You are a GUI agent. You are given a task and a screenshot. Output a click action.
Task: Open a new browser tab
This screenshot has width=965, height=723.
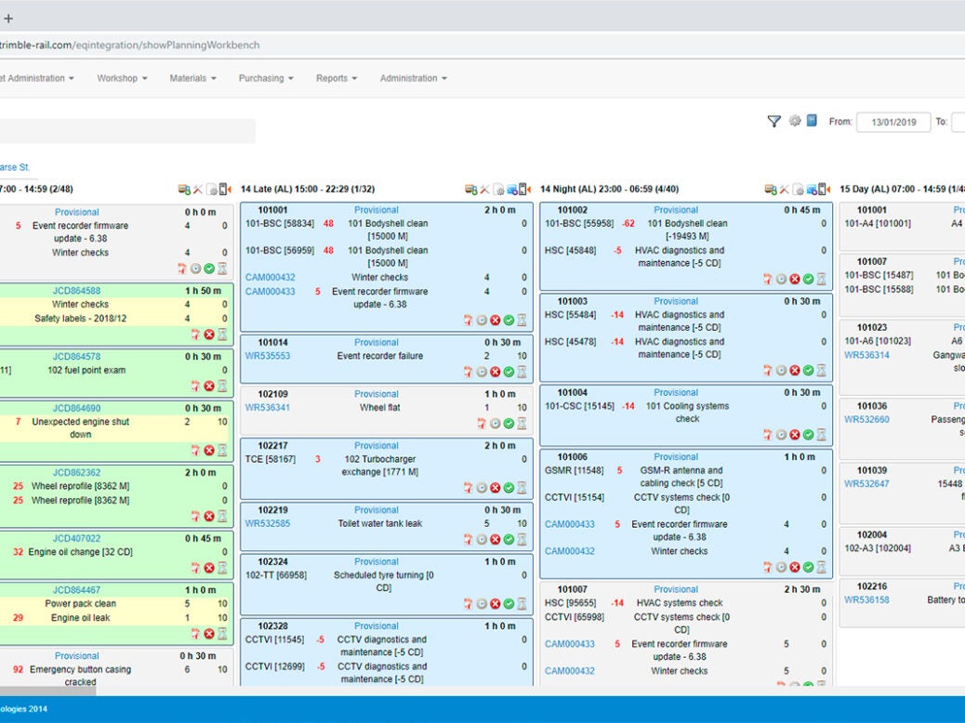point(9,18)
